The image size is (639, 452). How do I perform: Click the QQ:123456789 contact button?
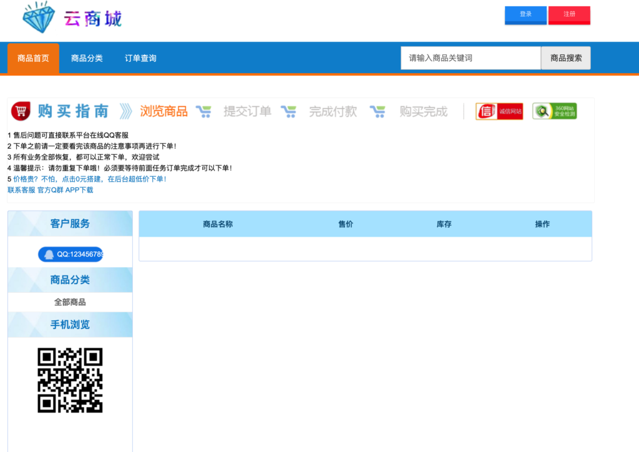click(71, 254)
